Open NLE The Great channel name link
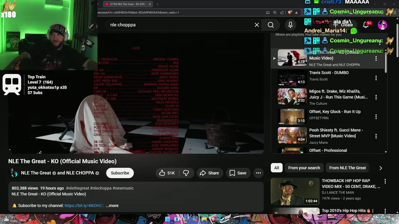 [x=36, y=173]
